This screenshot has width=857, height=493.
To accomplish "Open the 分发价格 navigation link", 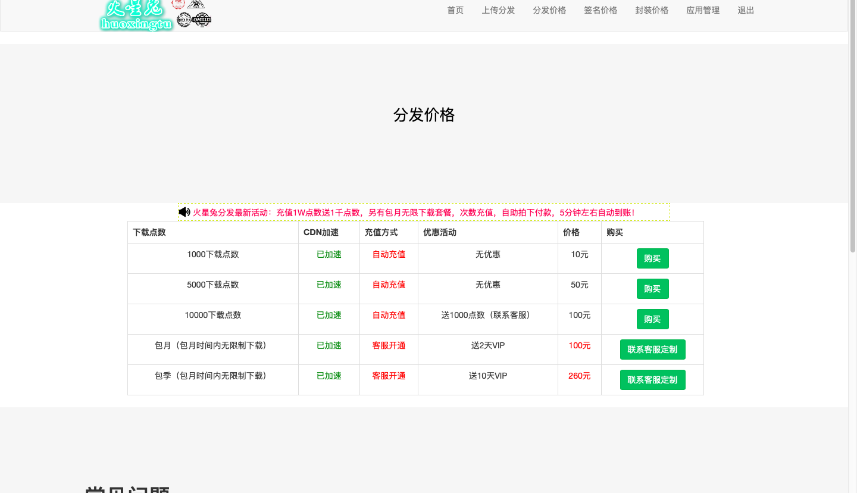I will point(549,10).
